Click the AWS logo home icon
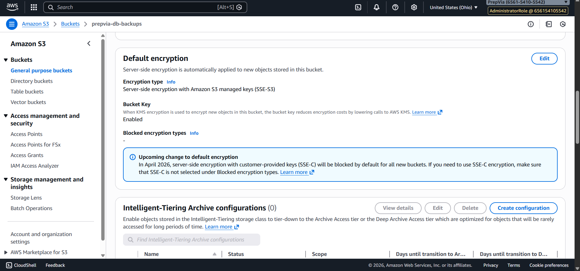The height and width of the screenshot is (271, 580). (x=12, y=7)
